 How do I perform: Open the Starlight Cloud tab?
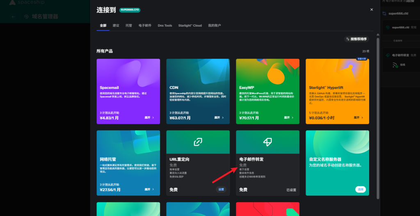click(190, 26)
